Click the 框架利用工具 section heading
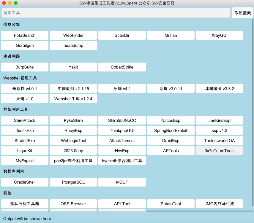The image size is (254, 223). [x=16, y=109]
